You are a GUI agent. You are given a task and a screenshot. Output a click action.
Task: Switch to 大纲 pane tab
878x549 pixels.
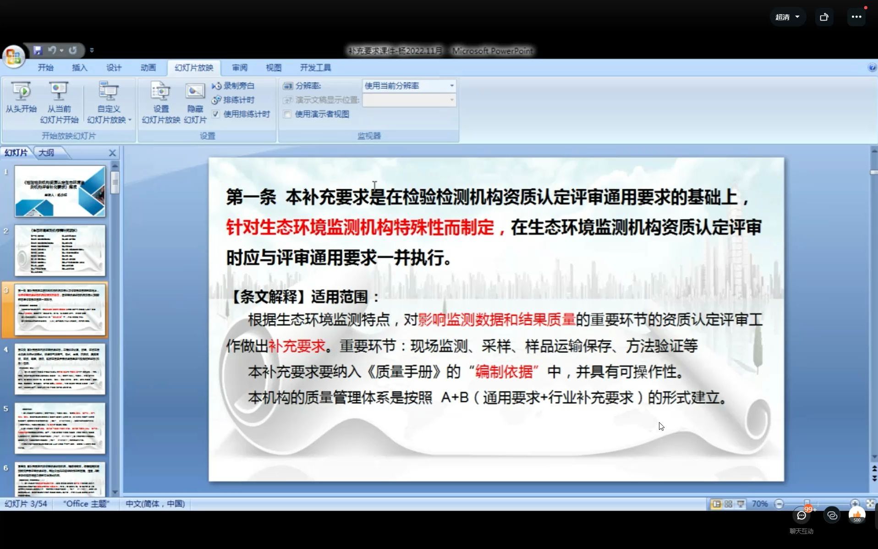(x=46, y=153)
